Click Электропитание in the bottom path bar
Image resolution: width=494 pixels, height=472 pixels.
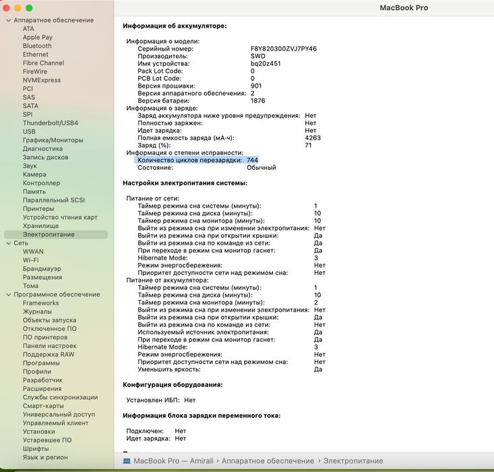[x=353, y=461]
